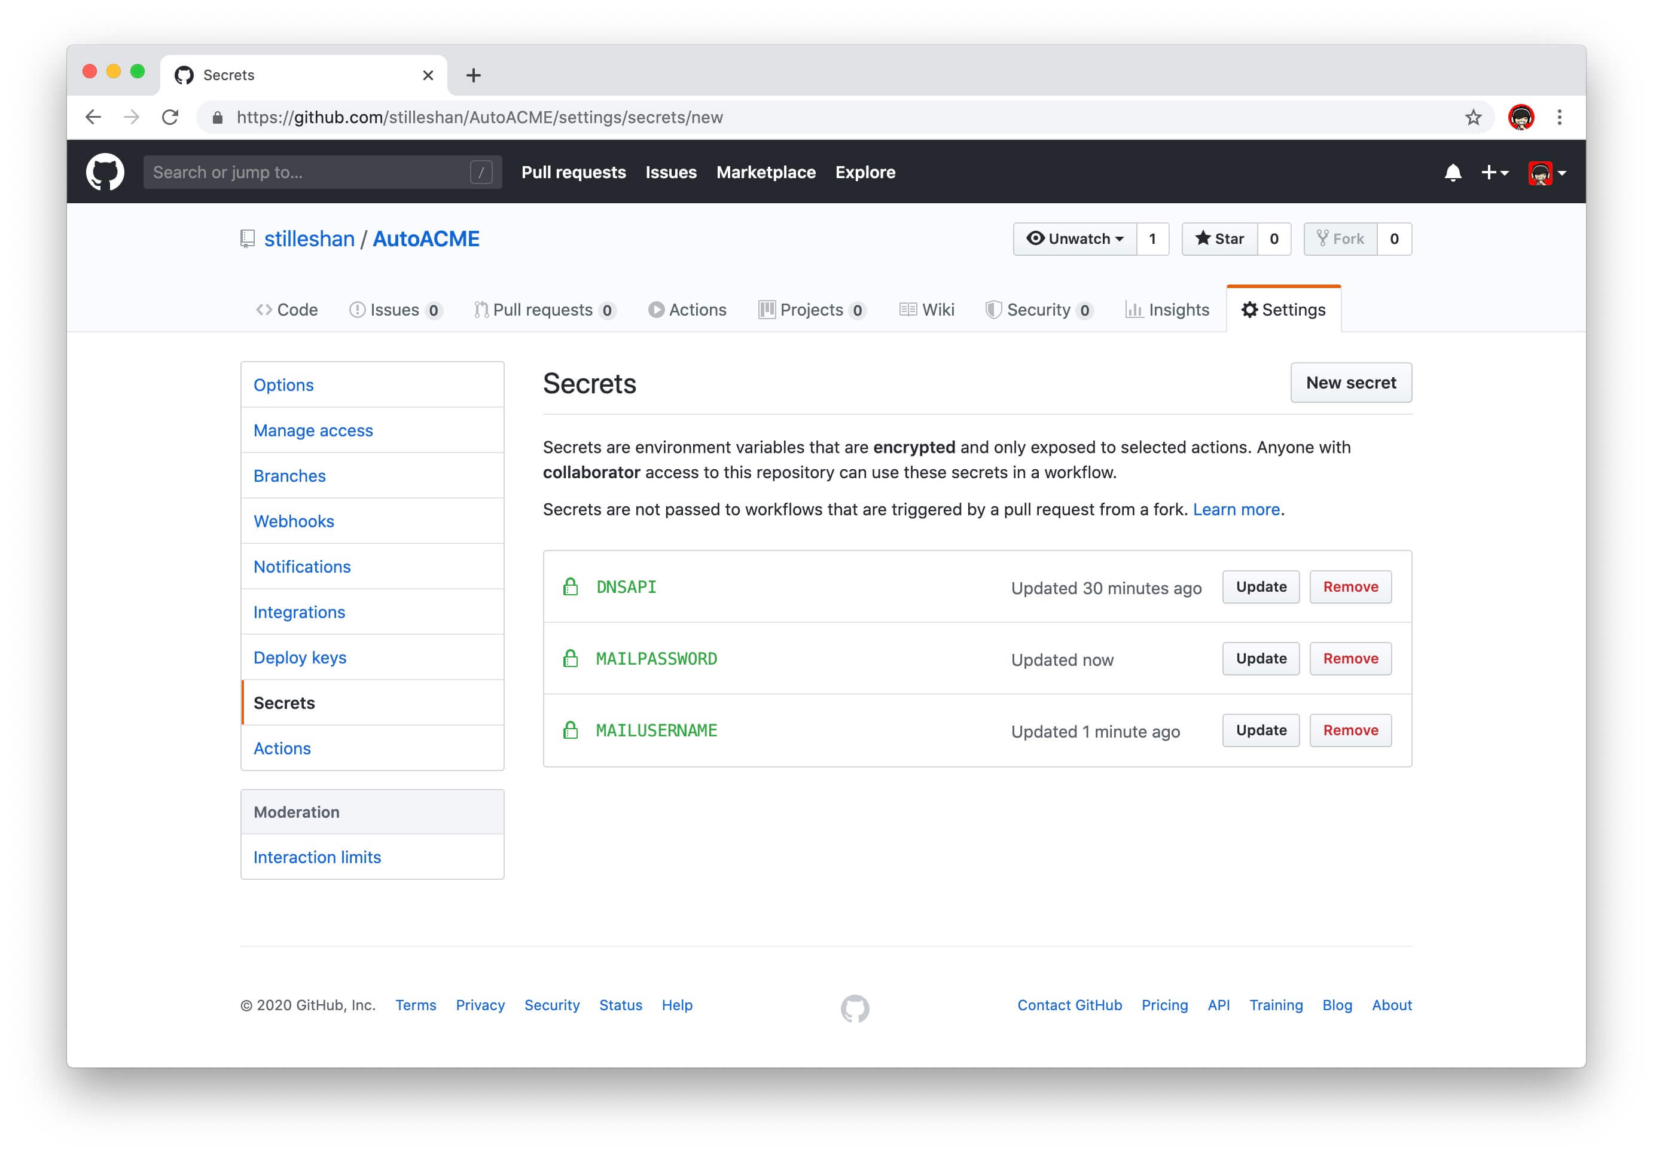Open the Insights tab
The width and height of the screenshot is (1653, 1156).
1168,310
